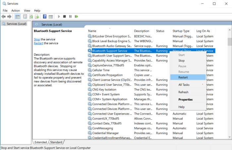Sort by the Name column header
232x150 pixels.
pos(110,31)
